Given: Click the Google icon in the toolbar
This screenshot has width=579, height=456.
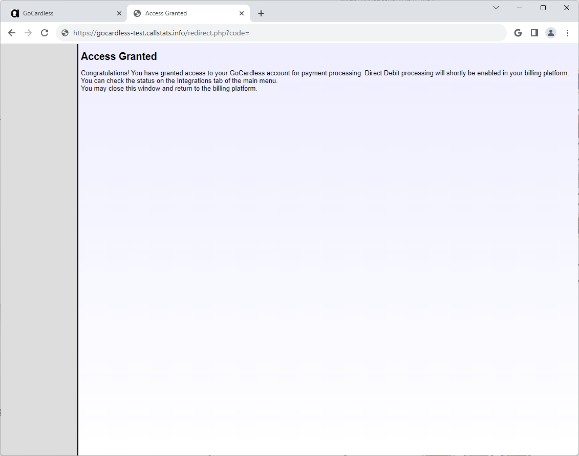Looking at the screenshot, I should pos(518,33).
